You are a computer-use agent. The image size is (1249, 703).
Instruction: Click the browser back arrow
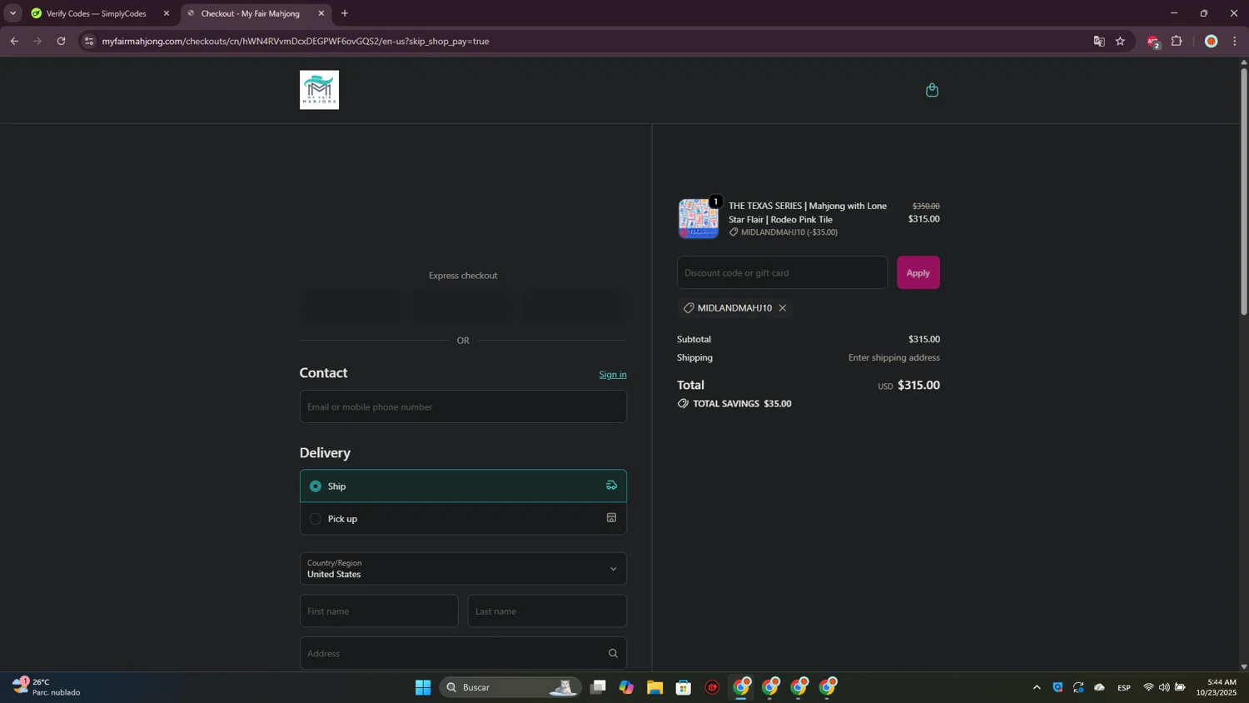[x=14, y=41]
